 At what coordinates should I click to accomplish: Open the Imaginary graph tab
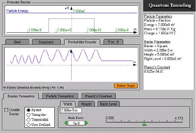[x=46, y=42]
